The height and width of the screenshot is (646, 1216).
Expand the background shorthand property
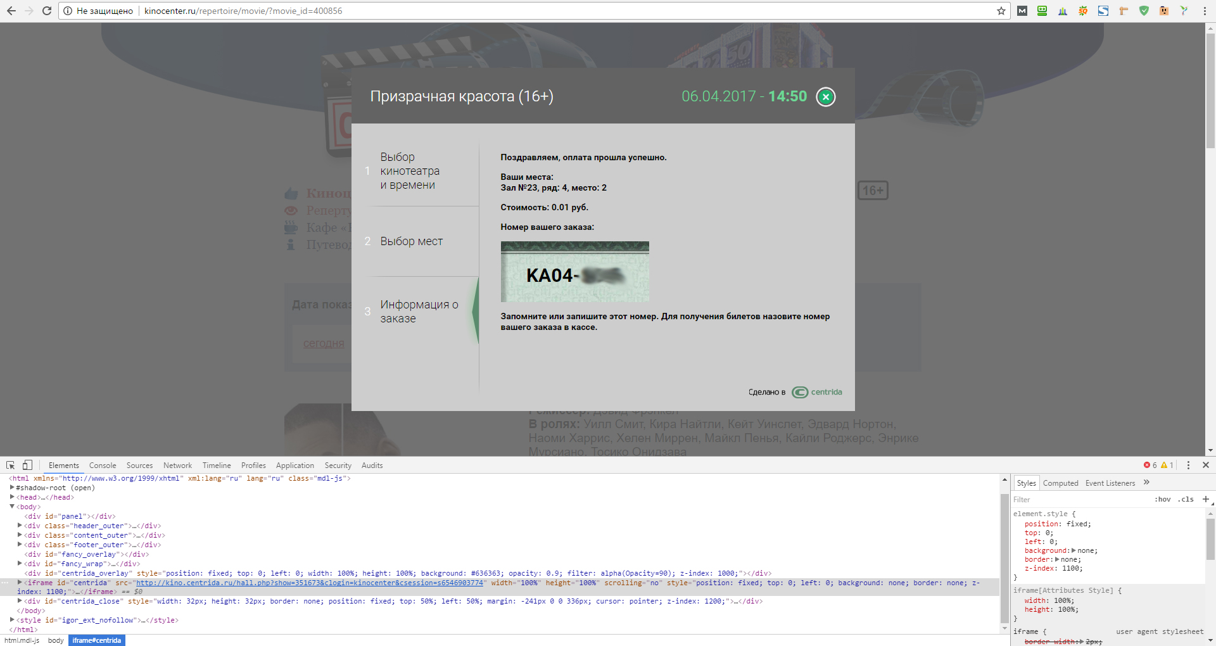[x=1073, y=550]
